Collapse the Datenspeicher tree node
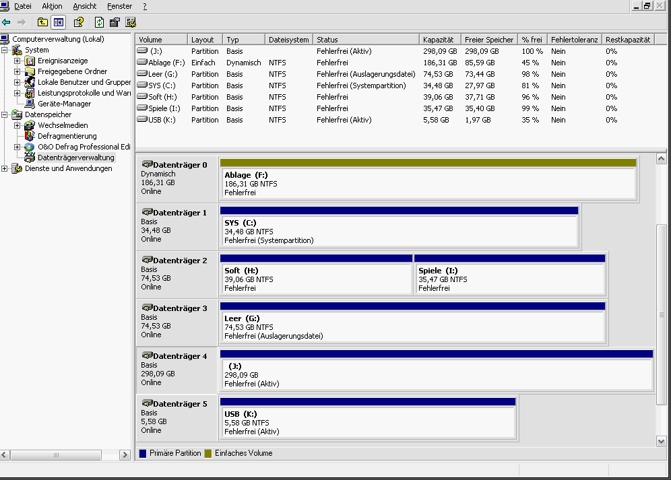Viewport: 671px width, 480px height. coord(4,114)
